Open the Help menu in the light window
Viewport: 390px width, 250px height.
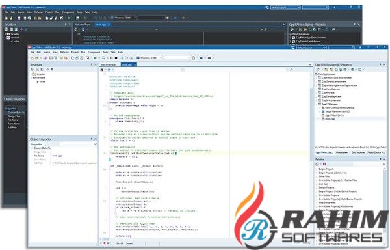(120, 52)
